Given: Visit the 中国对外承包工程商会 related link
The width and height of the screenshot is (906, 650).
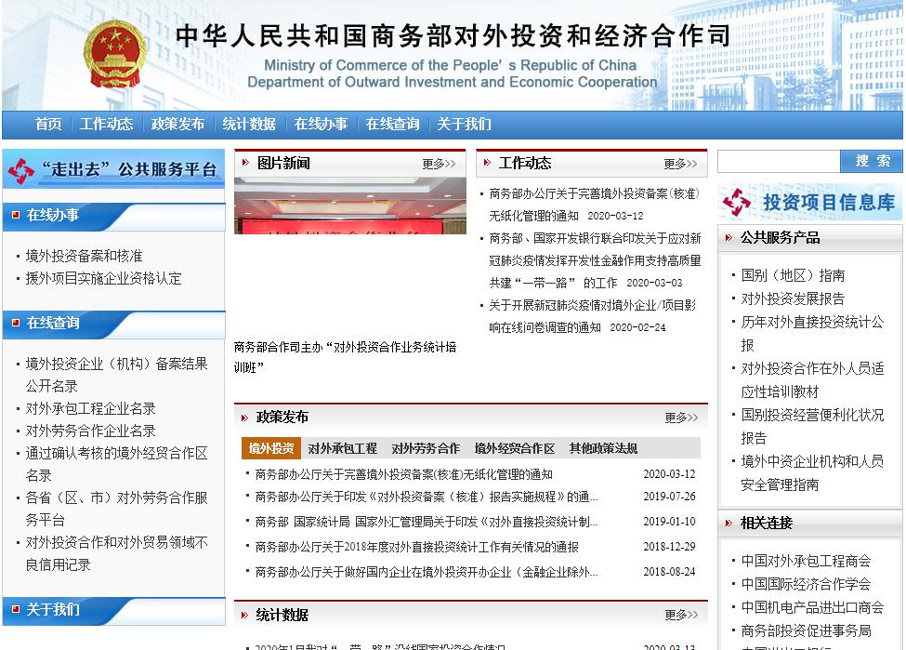Looking at the screenshot, I should (x=806, y=561).
